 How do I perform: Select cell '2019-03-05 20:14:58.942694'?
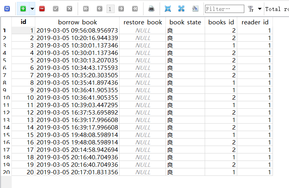coord(77,150)
